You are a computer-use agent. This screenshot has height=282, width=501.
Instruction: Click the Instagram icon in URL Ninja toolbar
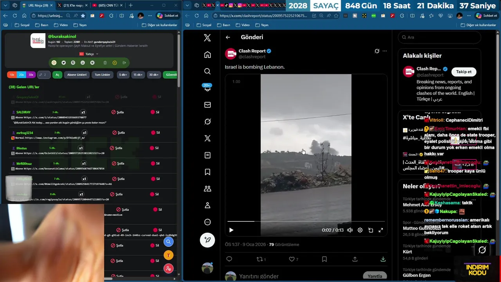[x=73, y=63]
